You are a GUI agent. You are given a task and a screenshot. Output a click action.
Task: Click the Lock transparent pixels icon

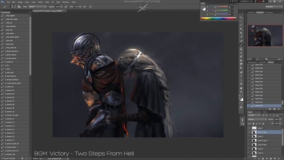pos(253,124)
